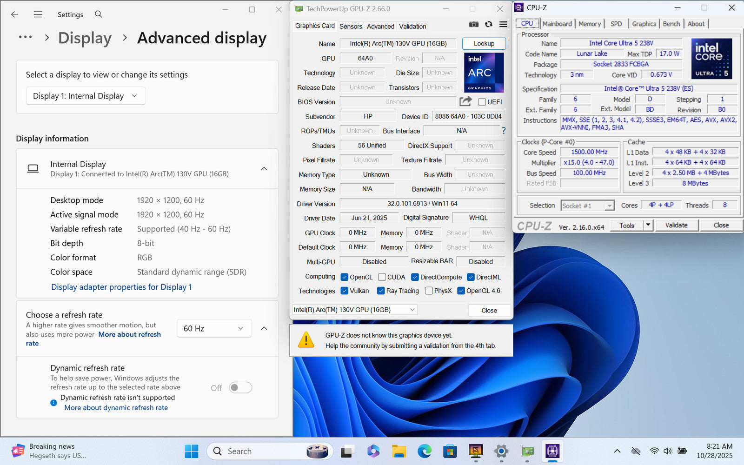
Task: Click the GPU-Z screenshot camera icon
Action: click(473, 25)
